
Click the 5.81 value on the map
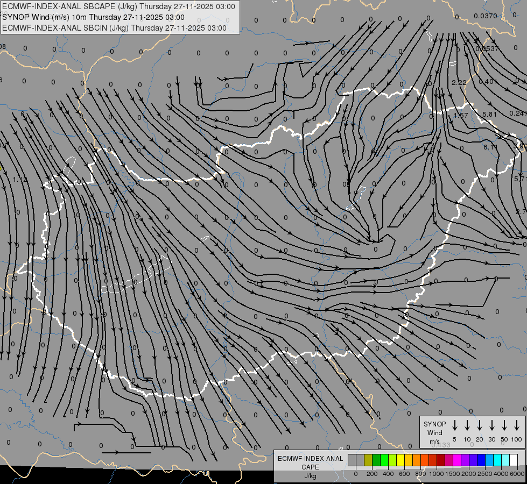(x=489, y=114)
